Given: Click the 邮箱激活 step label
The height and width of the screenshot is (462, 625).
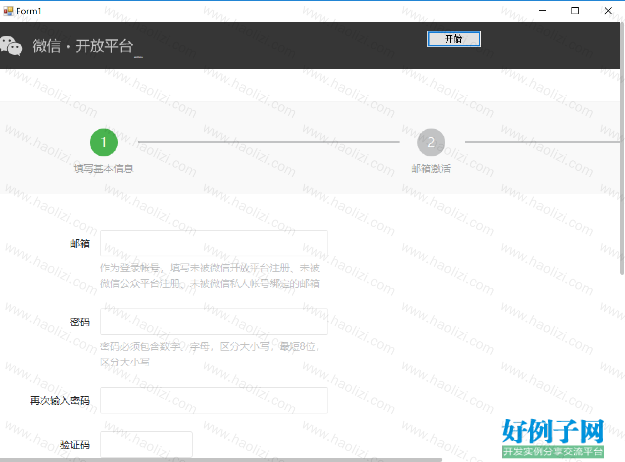Looking at the screenshot, I should (x=431, y=169).
